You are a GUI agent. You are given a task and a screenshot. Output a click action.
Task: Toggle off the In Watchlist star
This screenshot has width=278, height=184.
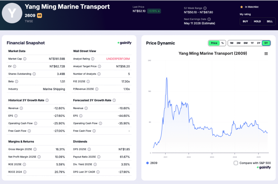coord(241,7)
